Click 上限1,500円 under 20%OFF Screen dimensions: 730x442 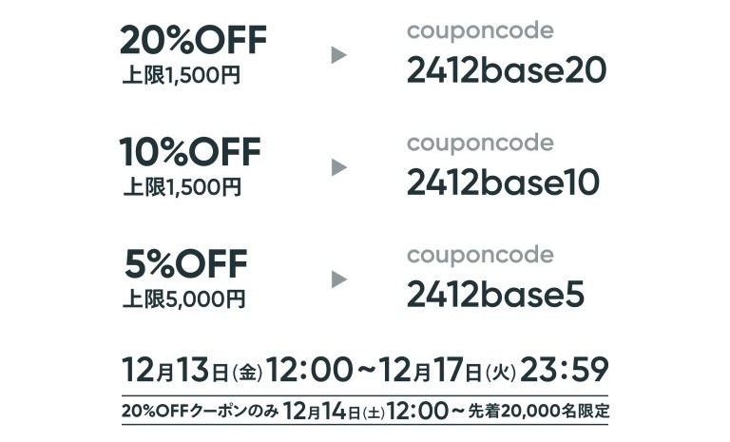[x=182, y=75]
